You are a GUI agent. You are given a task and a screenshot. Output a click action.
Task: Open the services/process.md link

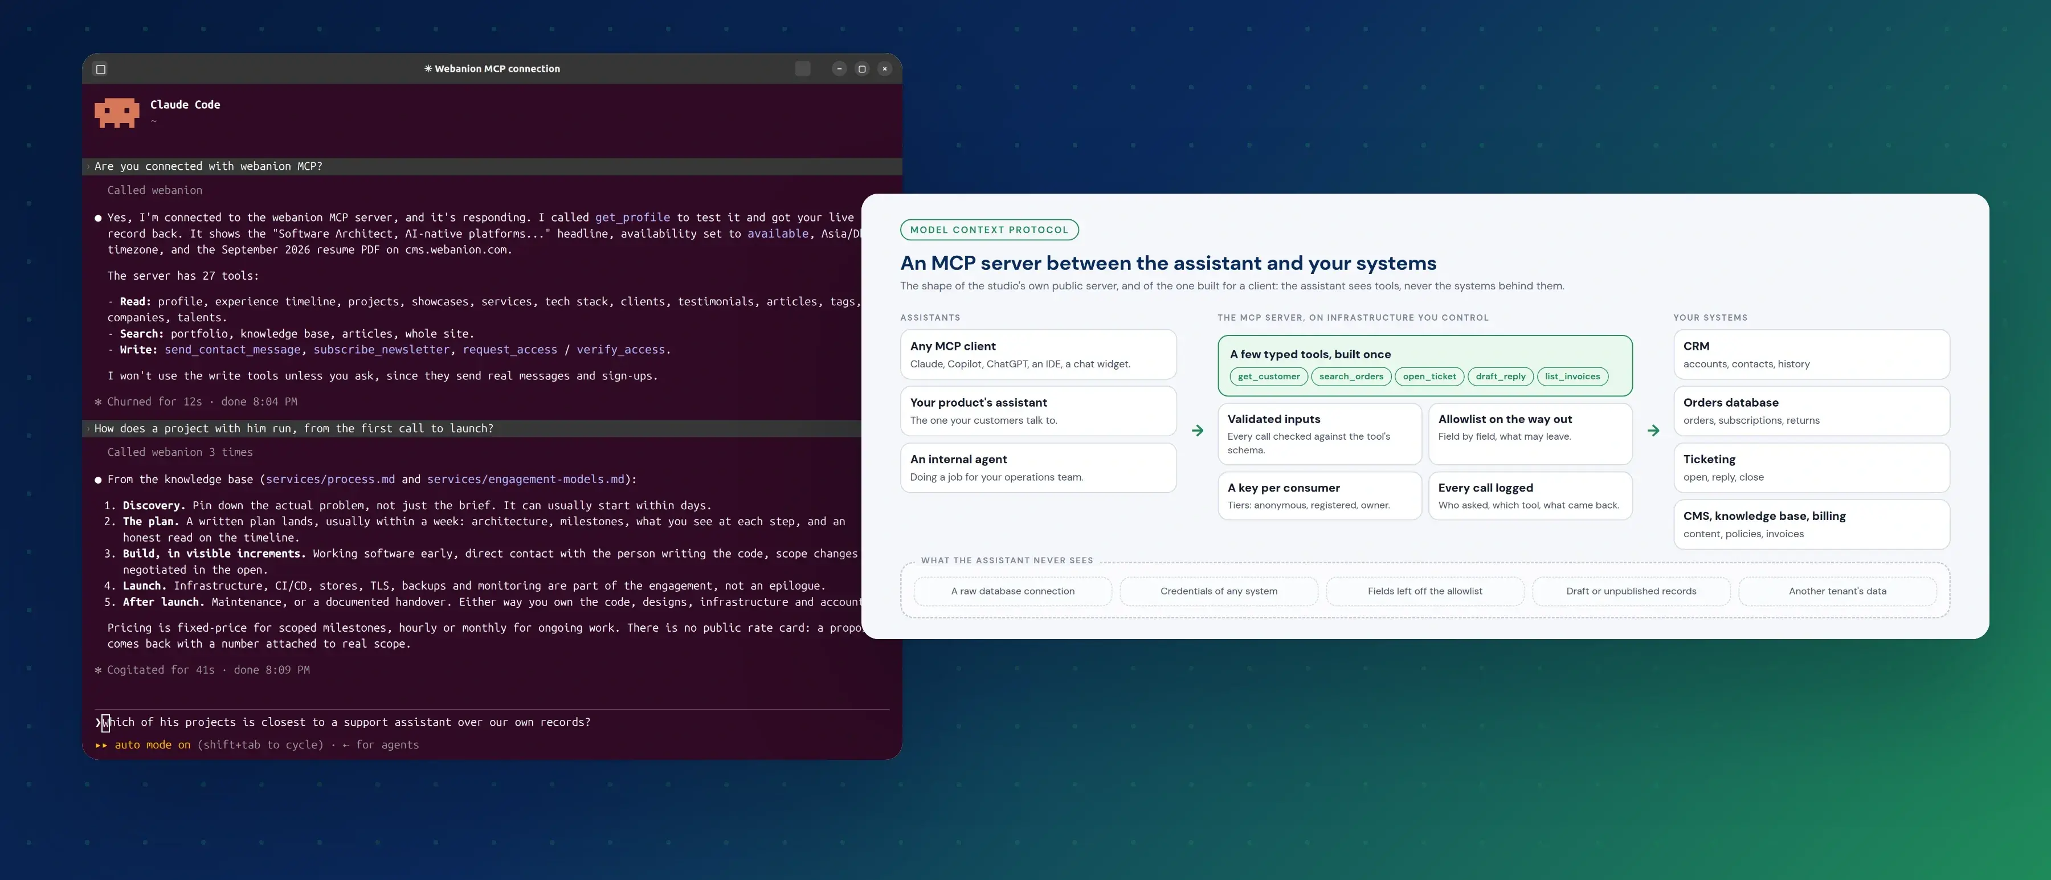click(x=330, y=479)
